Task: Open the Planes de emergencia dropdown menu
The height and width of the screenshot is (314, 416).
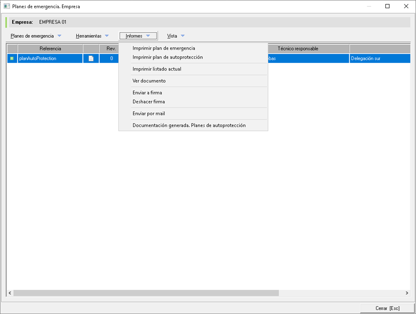Action: pos(36,36)
